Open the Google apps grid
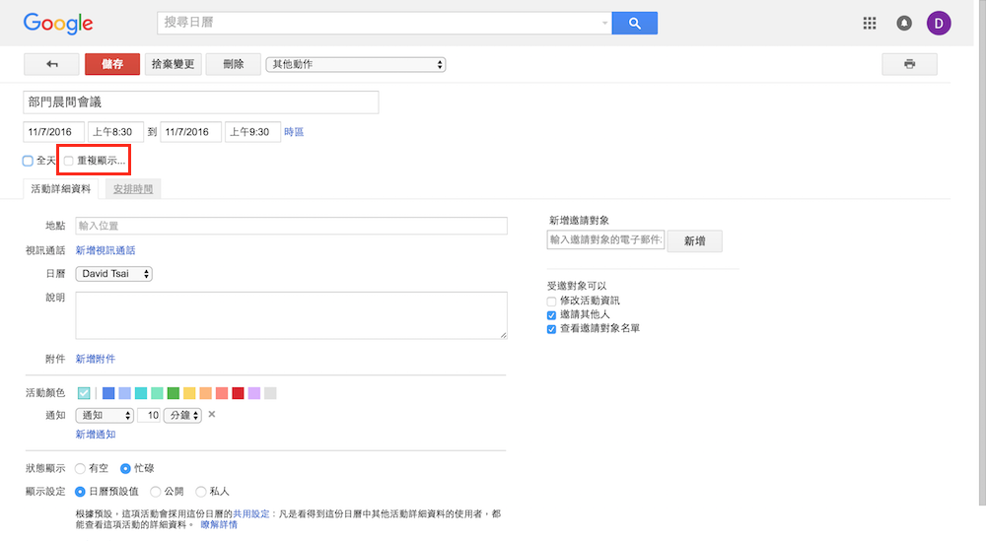This screenshot has height=541, width=986. click(x=869, y=24)
